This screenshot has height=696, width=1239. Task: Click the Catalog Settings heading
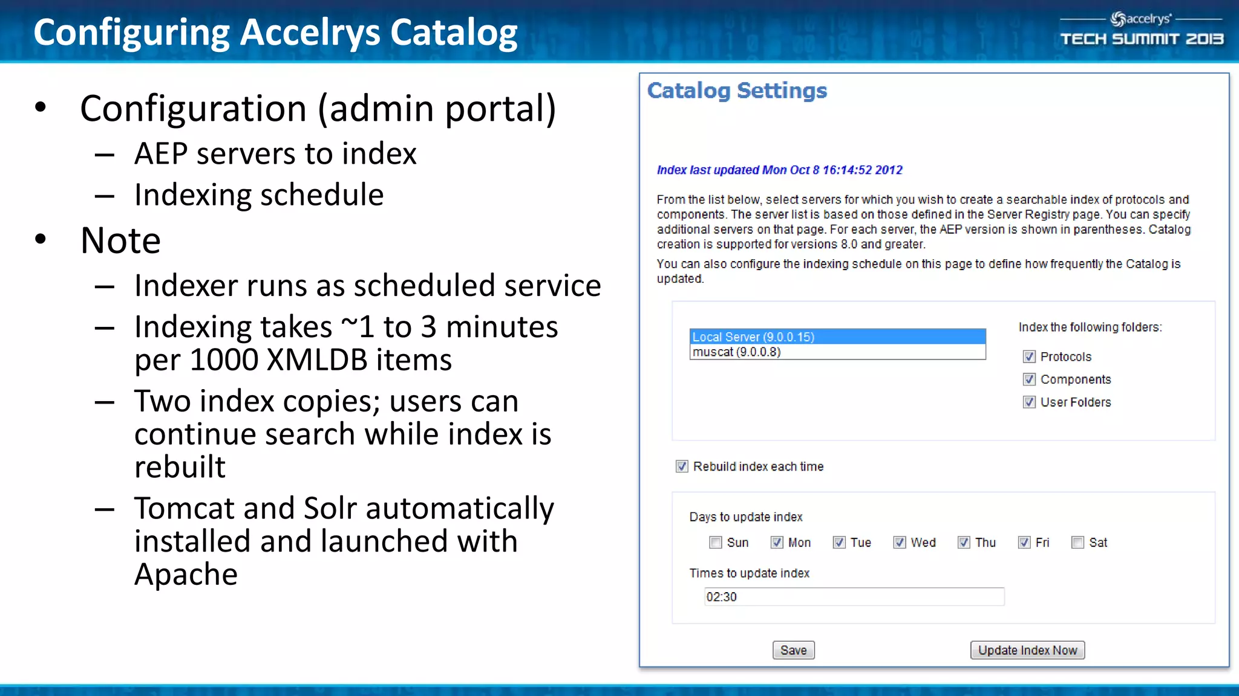[737, 91]
